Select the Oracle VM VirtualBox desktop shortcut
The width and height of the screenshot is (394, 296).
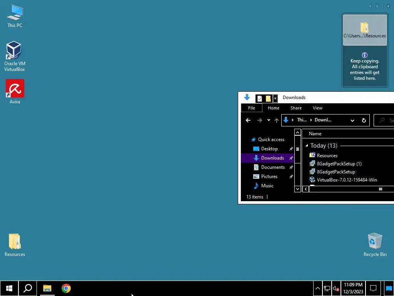15,56
